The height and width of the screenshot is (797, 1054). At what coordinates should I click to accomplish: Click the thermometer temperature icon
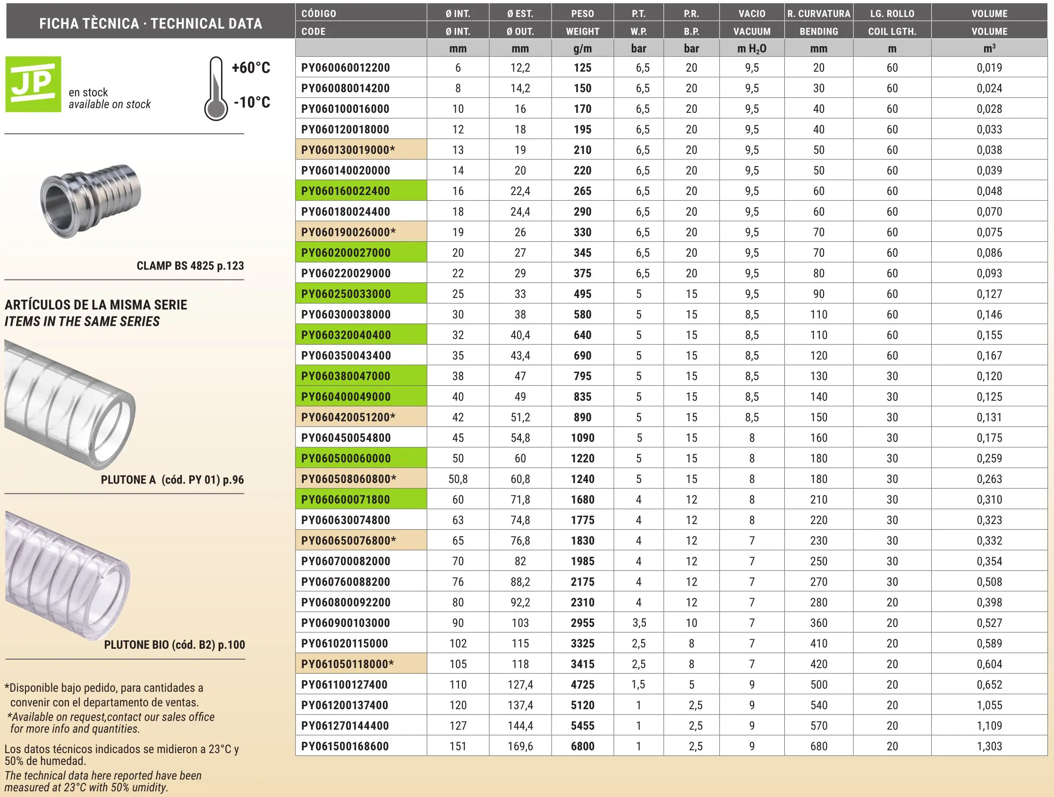tap(216, 89)
